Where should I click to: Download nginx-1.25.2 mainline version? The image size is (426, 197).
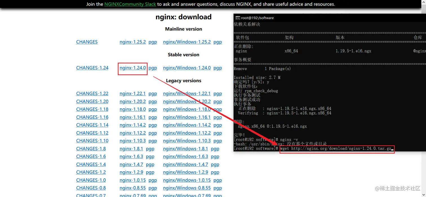tap(132, 42)
